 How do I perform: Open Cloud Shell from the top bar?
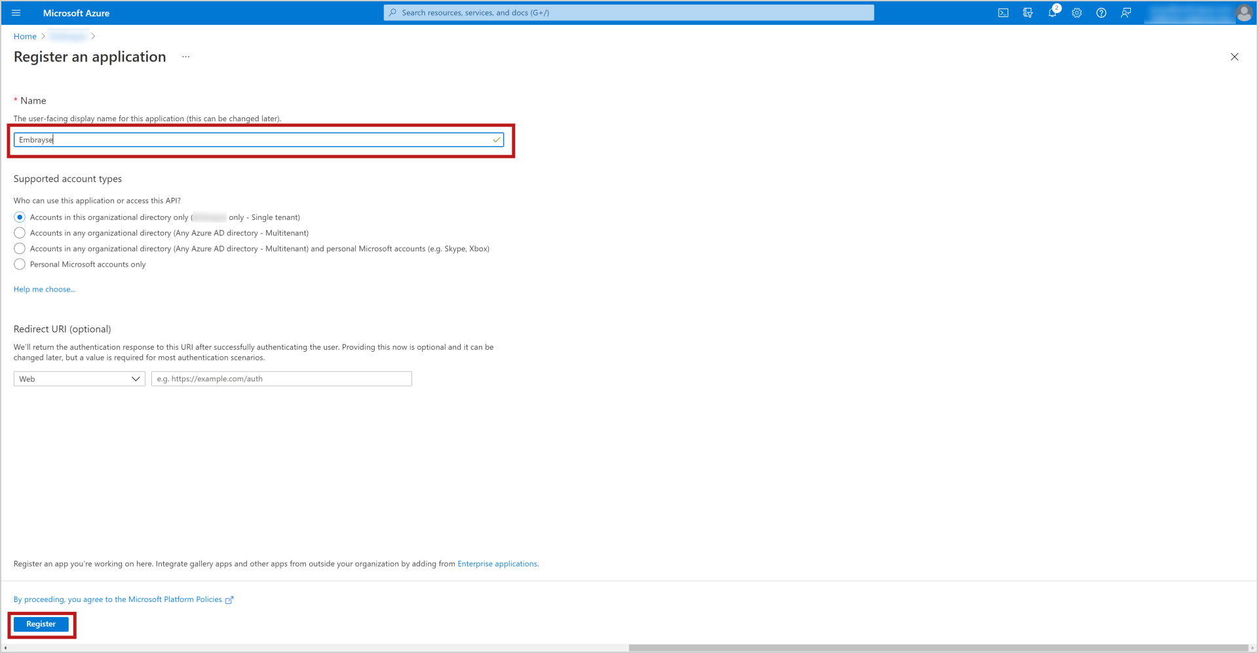[x=1003, y=12]
